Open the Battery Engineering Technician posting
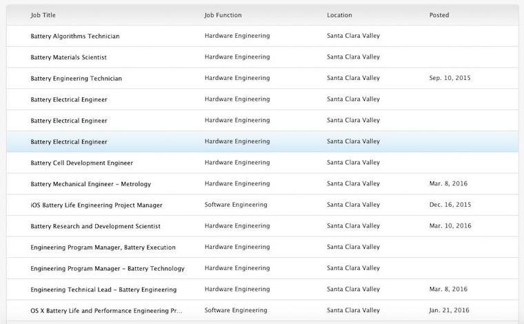Image resolution: width=524 pixels, height=324 pixels. tap(76, 79)
